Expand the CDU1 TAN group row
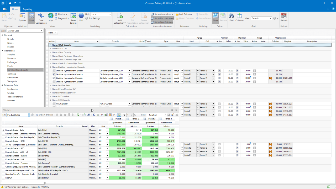The image size is (336, 189). 50,49
